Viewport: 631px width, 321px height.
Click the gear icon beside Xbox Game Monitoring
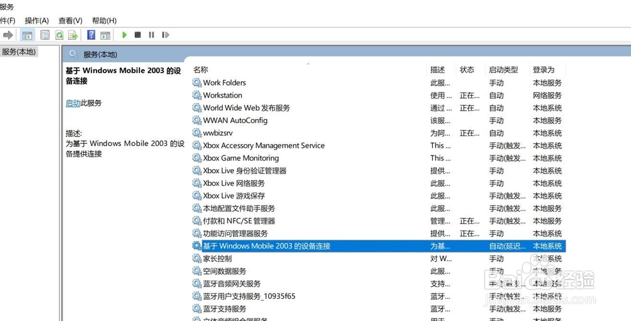(x=197, y=158)
